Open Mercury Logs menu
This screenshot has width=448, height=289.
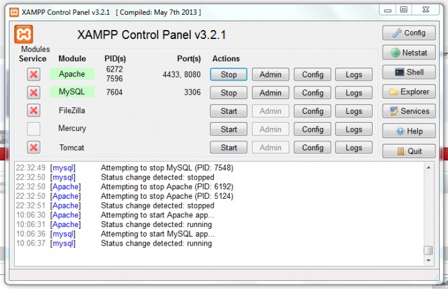[x=354, y=129]
